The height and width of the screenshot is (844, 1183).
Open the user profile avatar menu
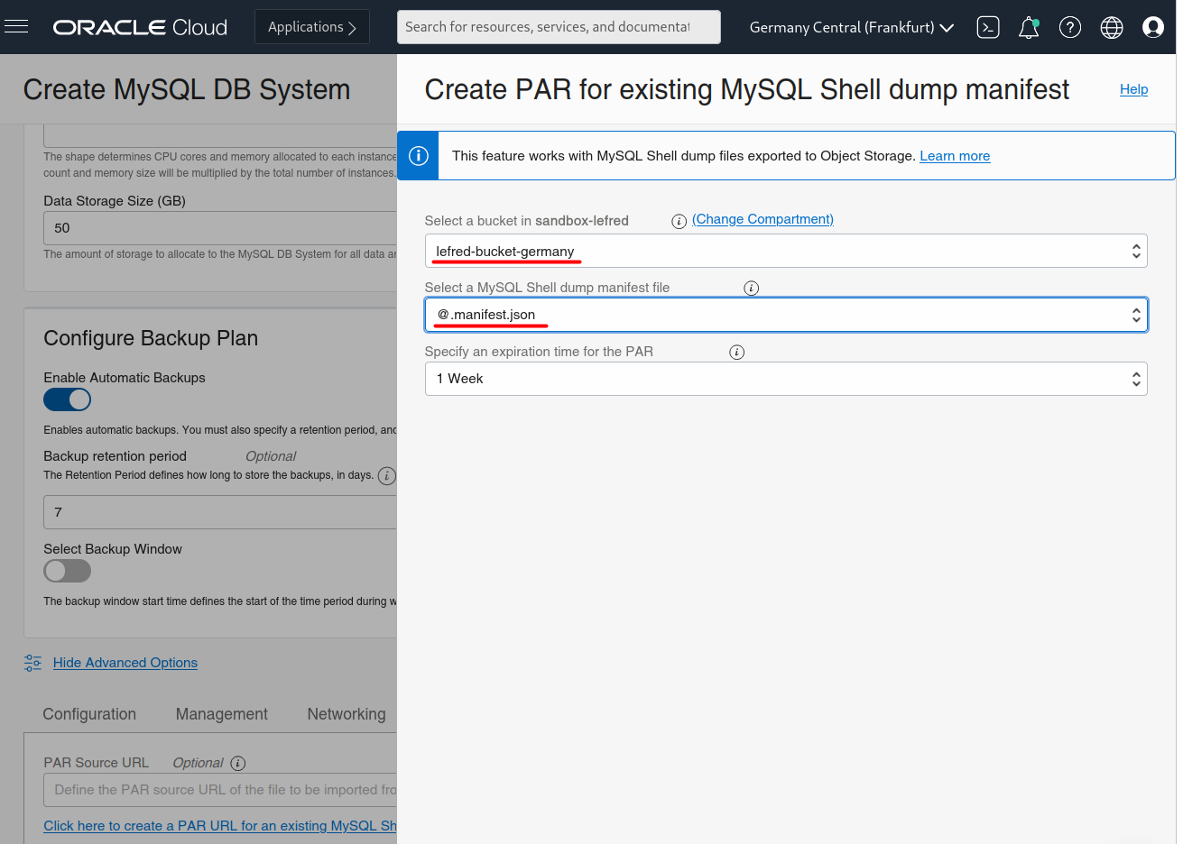[x=1153, y=28]
